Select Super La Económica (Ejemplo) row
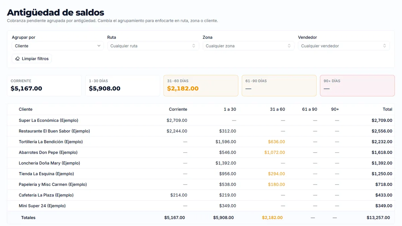 click(x=201, y=121)
